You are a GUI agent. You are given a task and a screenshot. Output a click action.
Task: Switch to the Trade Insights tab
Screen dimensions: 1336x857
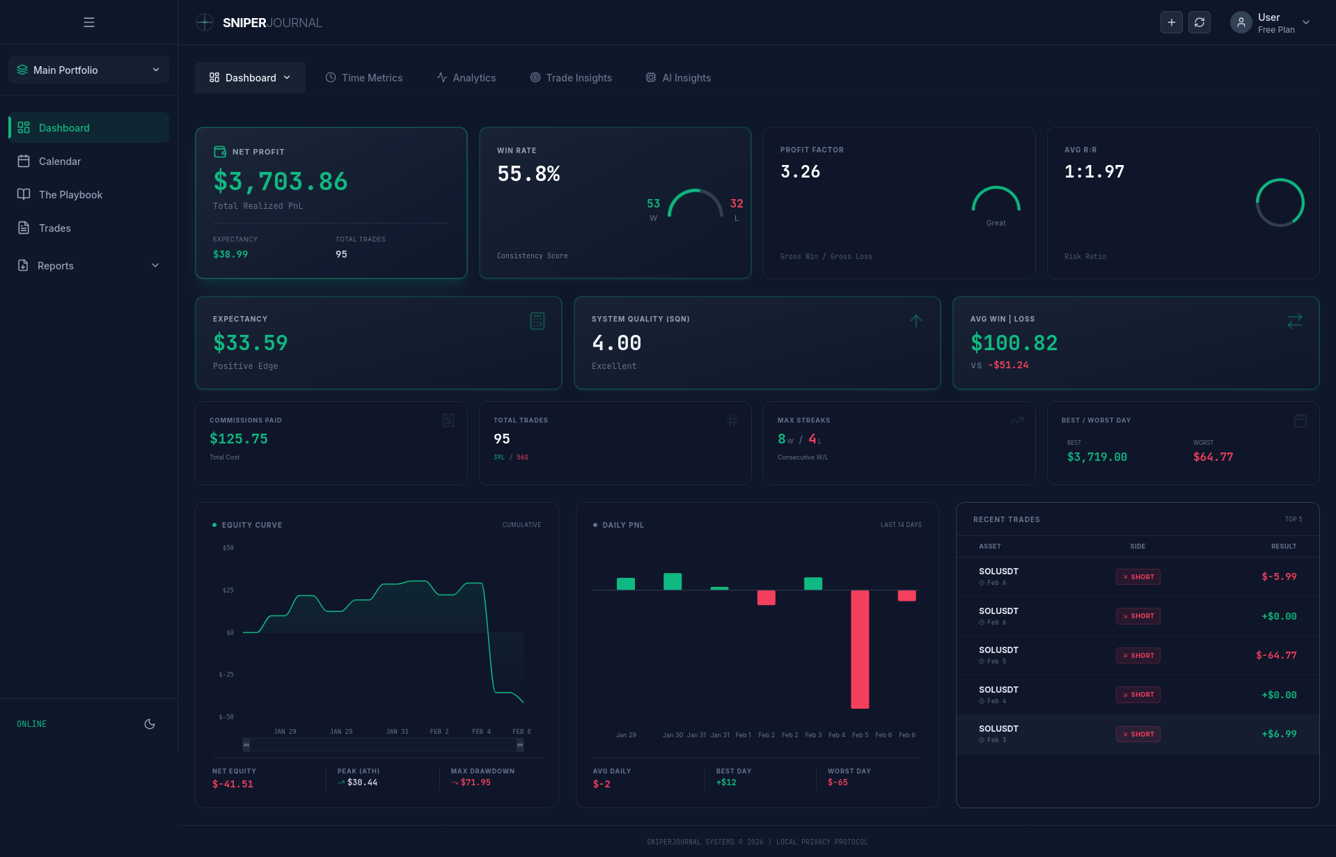571,77
